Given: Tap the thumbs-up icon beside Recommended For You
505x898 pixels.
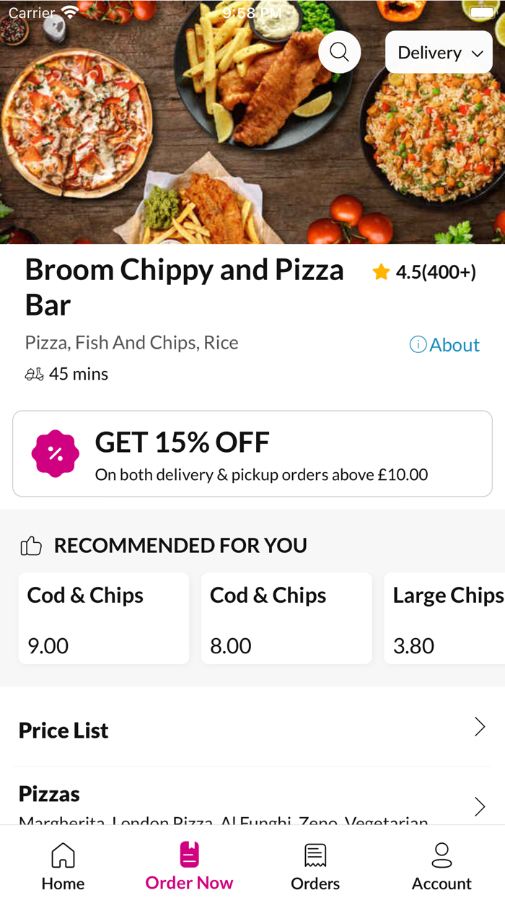Looking at the screenshot, I should (30, 545).
